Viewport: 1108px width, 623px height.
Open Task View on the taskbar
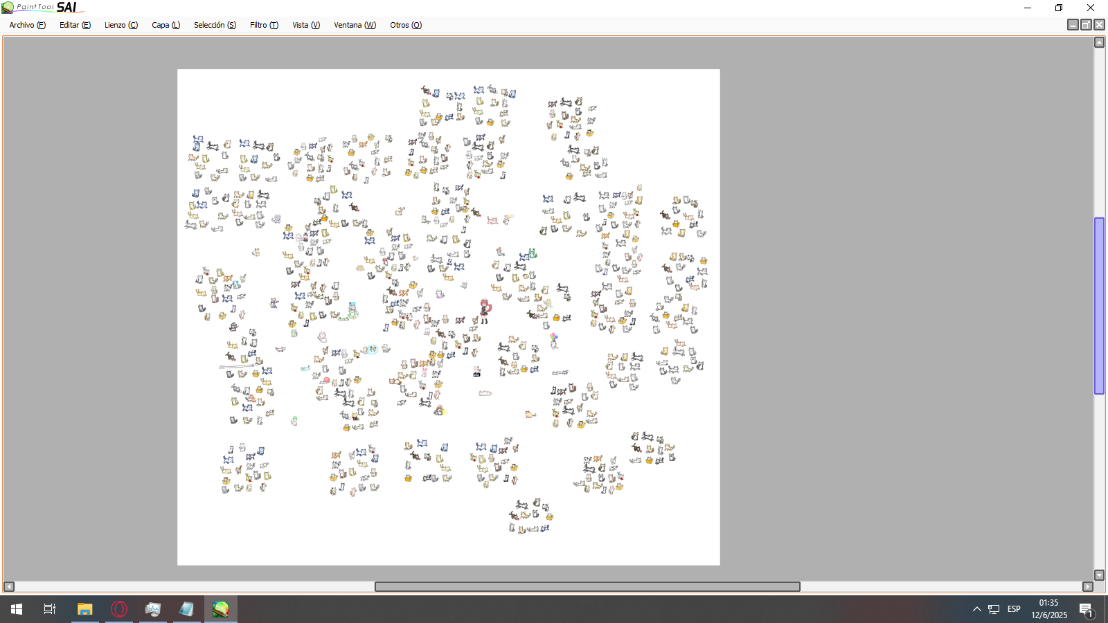[x=50, y=609]
